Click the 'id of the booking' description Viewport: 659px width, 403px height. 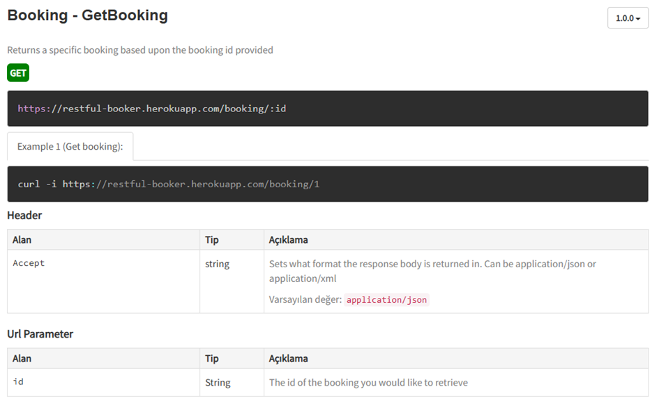[368, 383]
